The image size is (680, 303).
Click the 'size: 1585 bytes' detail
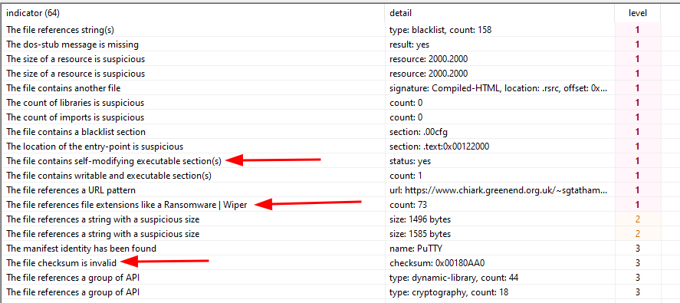click(x=420, y=234)
